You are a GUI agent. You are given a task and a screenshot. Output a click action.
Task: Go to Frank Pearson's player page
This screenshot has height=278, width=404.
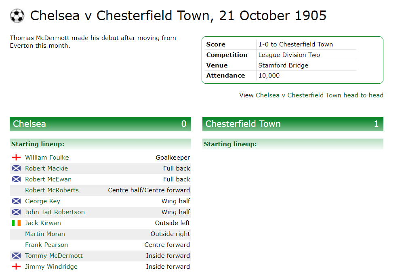pos(46,245)
